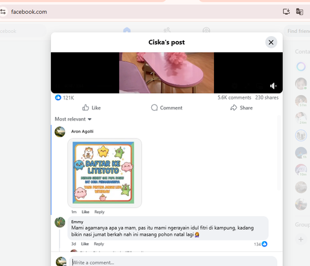Open the contact avatar labeled 10m

(x=301, y=170)
